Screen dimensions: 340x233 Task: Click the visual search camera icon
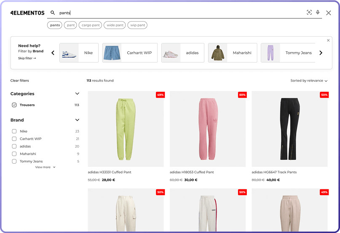(309, 13)
